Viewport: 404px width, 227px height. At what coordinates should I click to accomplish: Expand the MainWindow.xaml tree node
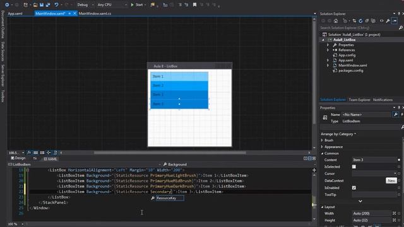point(328,66)
